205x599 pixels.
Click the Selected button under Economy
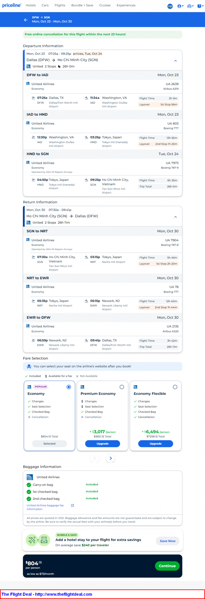(x=49, y=443)
